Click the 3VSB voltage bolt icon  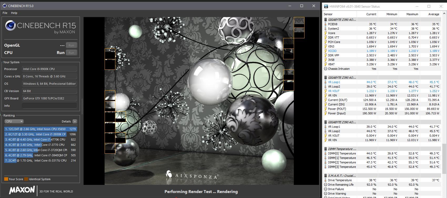coord(326,60)
